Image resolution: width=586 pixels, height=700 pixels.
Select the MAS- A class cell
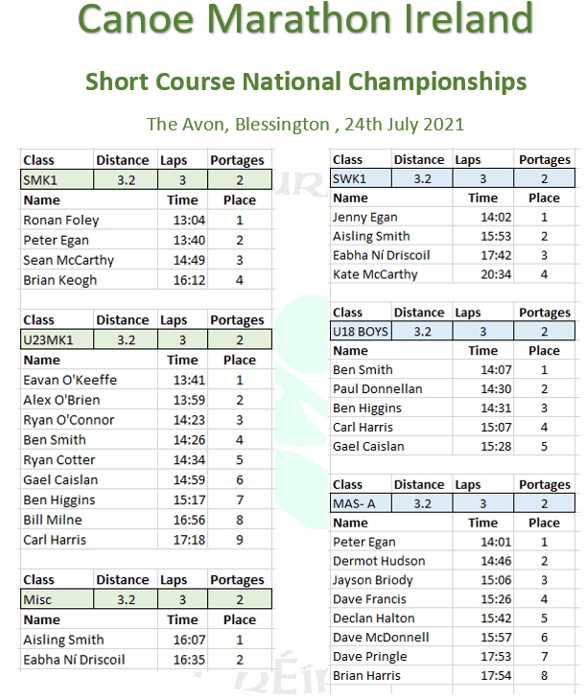pos(360,503)
